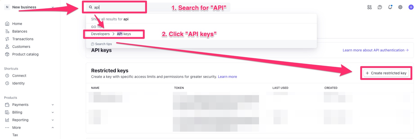Viewport: 418px width, 139px height.
Task: Click the apps grid icon in header
Action: (x=369, y=7)
